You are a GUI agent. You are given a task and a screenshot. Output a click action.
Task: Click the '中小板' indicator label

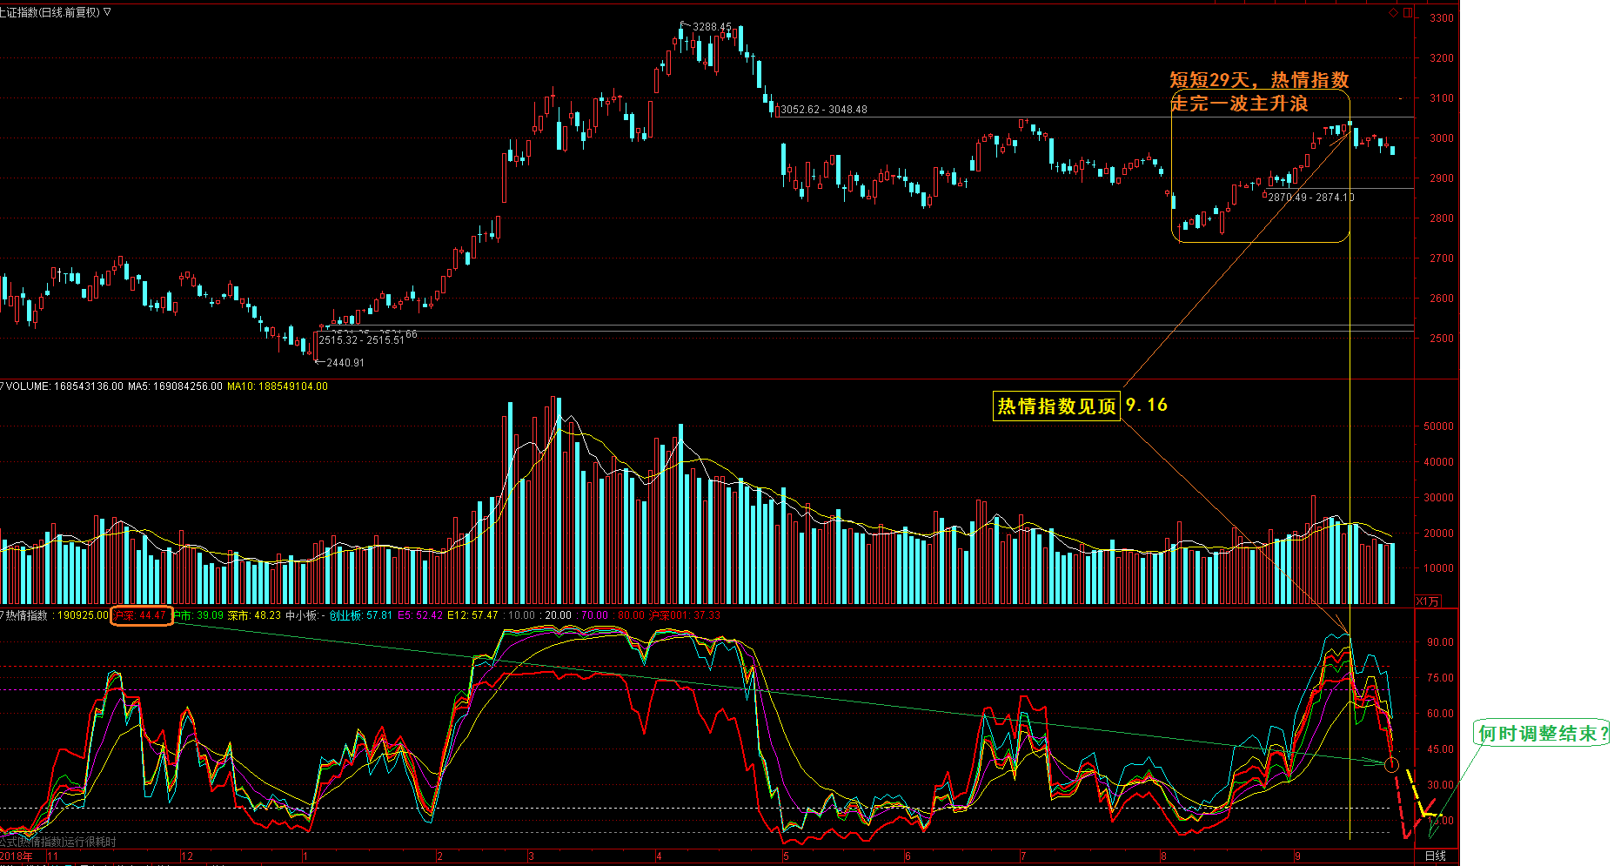pos(301,615)
